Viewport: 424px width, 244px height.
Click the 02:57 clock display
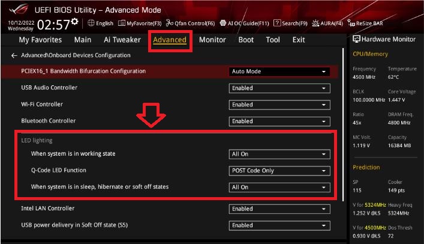pos(53,25)
